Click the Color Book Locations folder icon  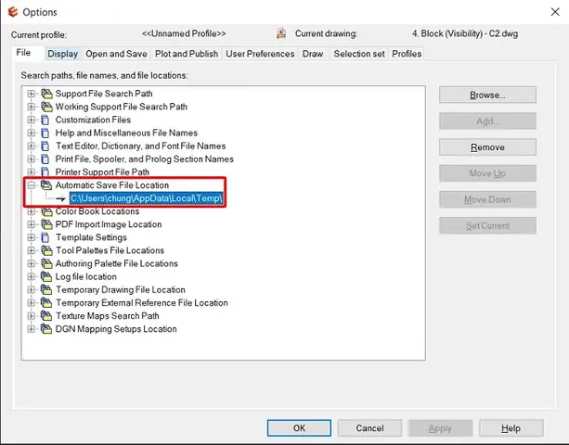tap(46, 211)
